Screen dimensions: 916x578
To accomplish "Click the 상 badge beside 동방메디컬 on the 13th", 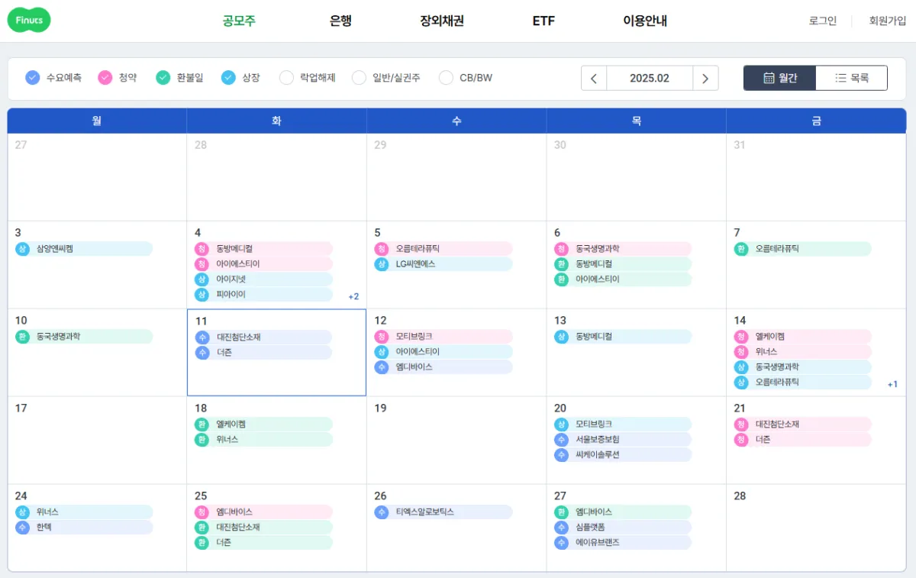I will (561, 337).
